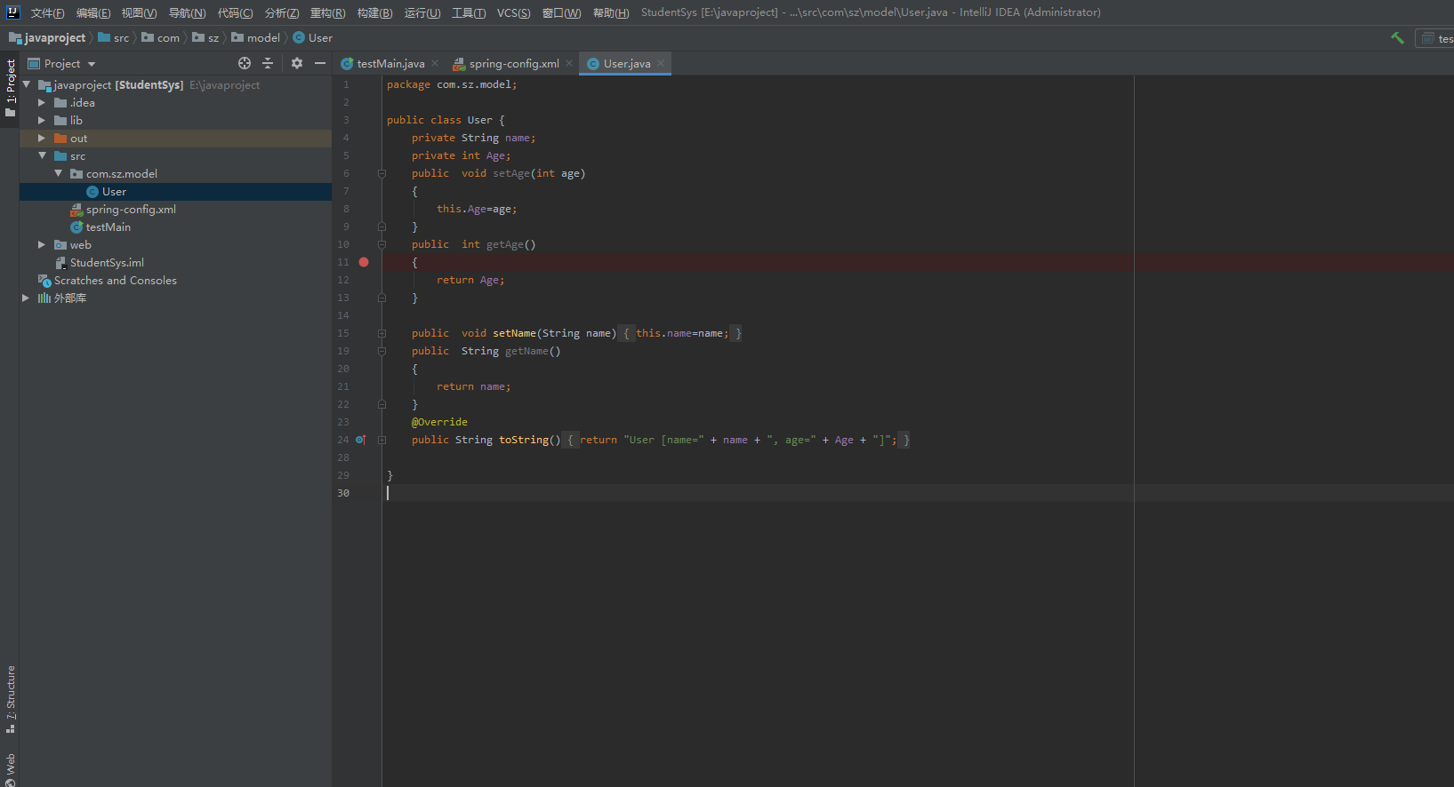Open the run configuration selector at top right
The height and width of the screenshot is (787, 1454).
1435,37
